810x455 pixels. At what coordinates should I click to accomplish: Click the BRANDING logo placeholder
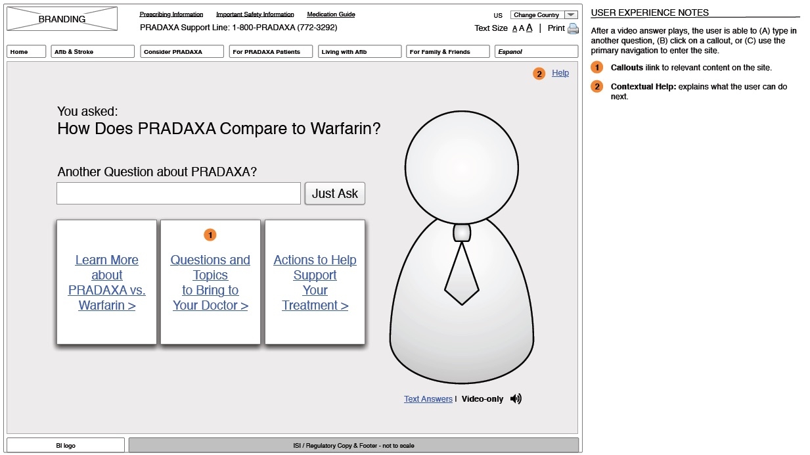point(62,19)
